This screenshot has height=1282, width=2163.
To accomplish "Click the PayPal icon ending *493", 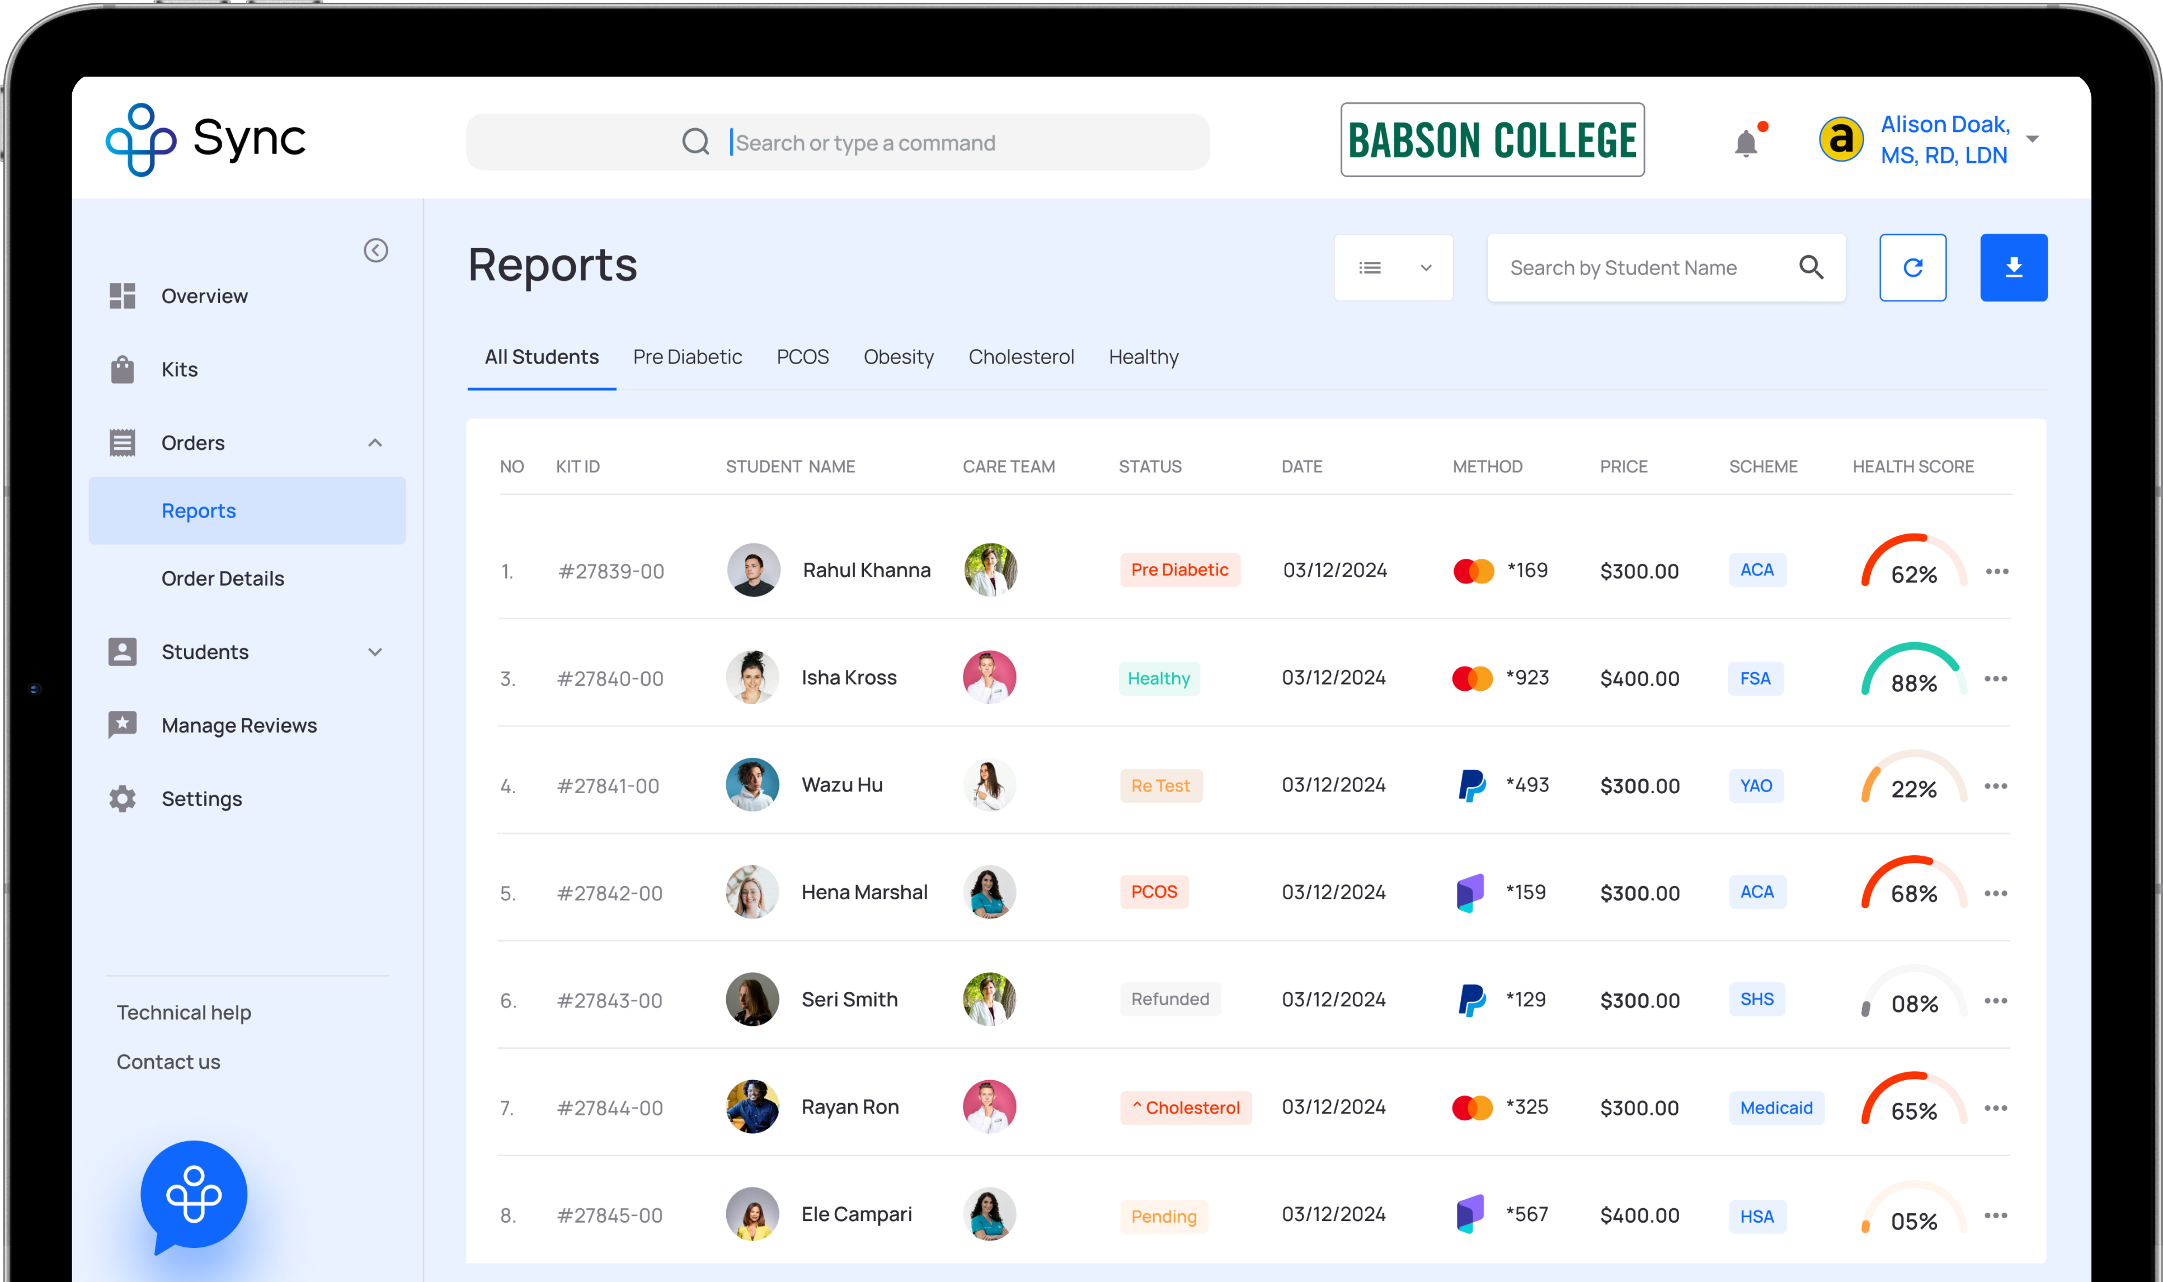I will point(1471,785).
